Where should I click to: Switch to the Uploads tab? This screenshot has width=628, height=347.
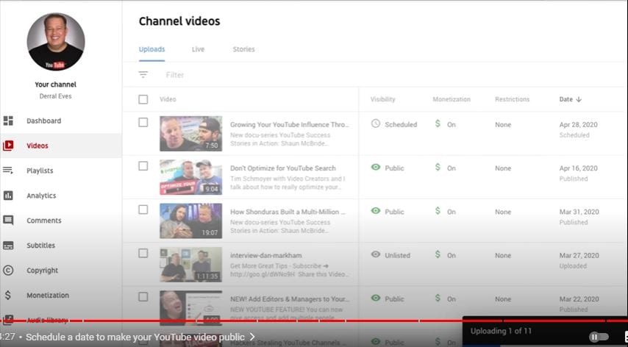coord(151,49)
